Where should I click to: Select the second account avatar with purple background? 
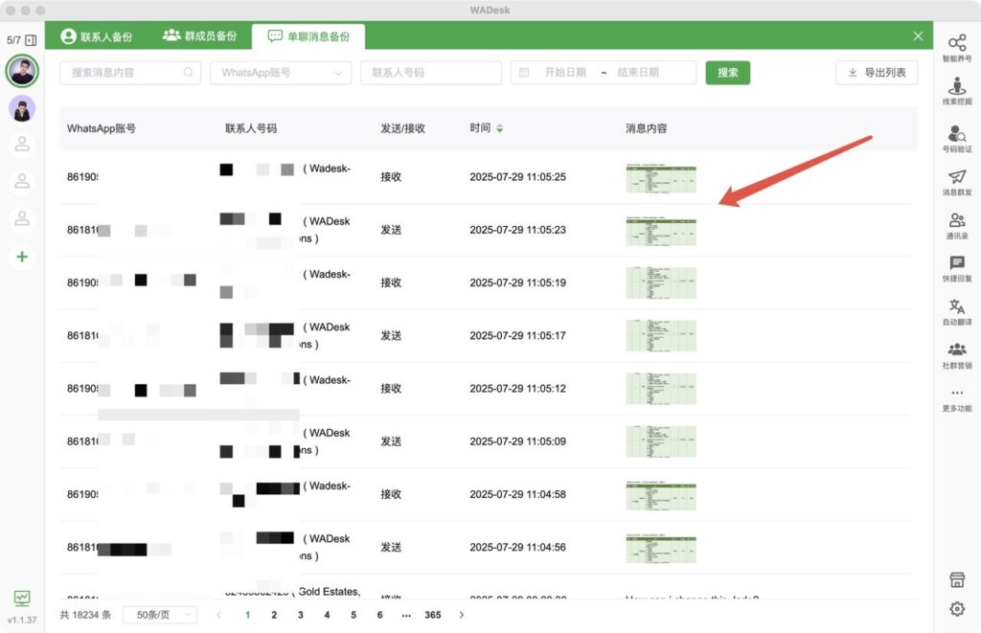22,109
